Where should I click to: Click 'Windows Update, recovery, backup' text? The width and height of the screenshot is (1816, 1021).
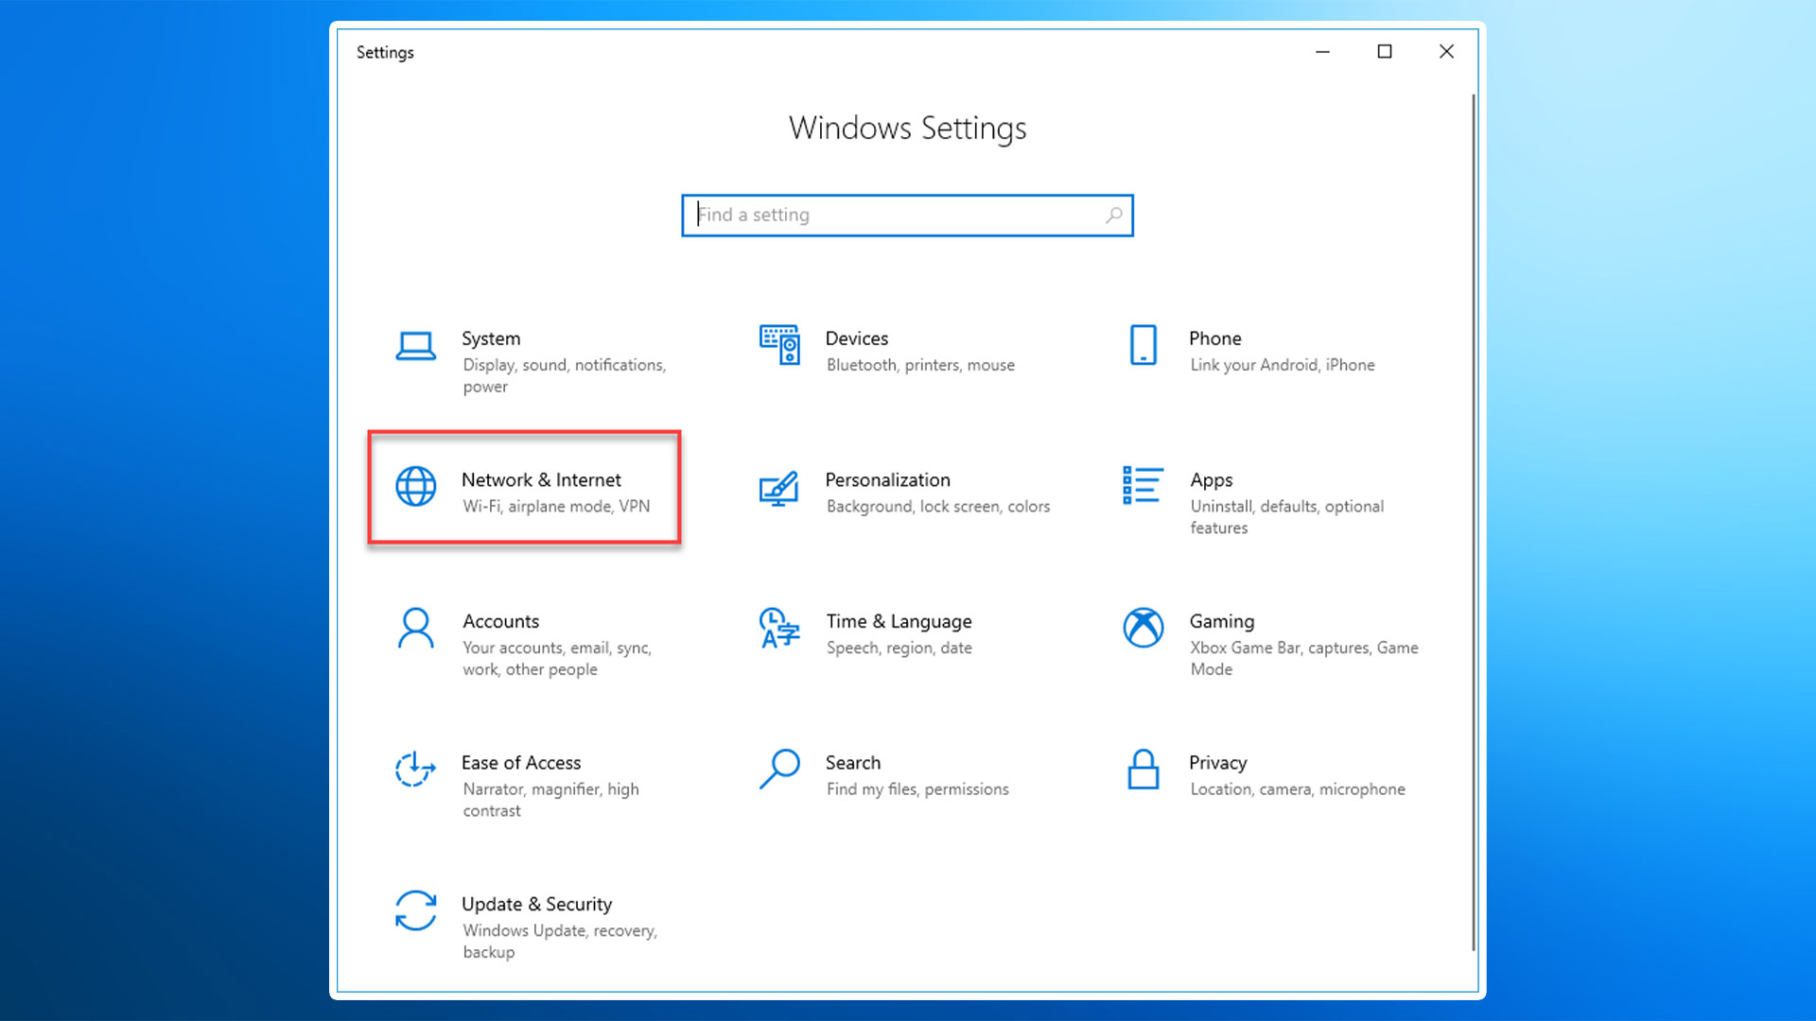[560, 941]
